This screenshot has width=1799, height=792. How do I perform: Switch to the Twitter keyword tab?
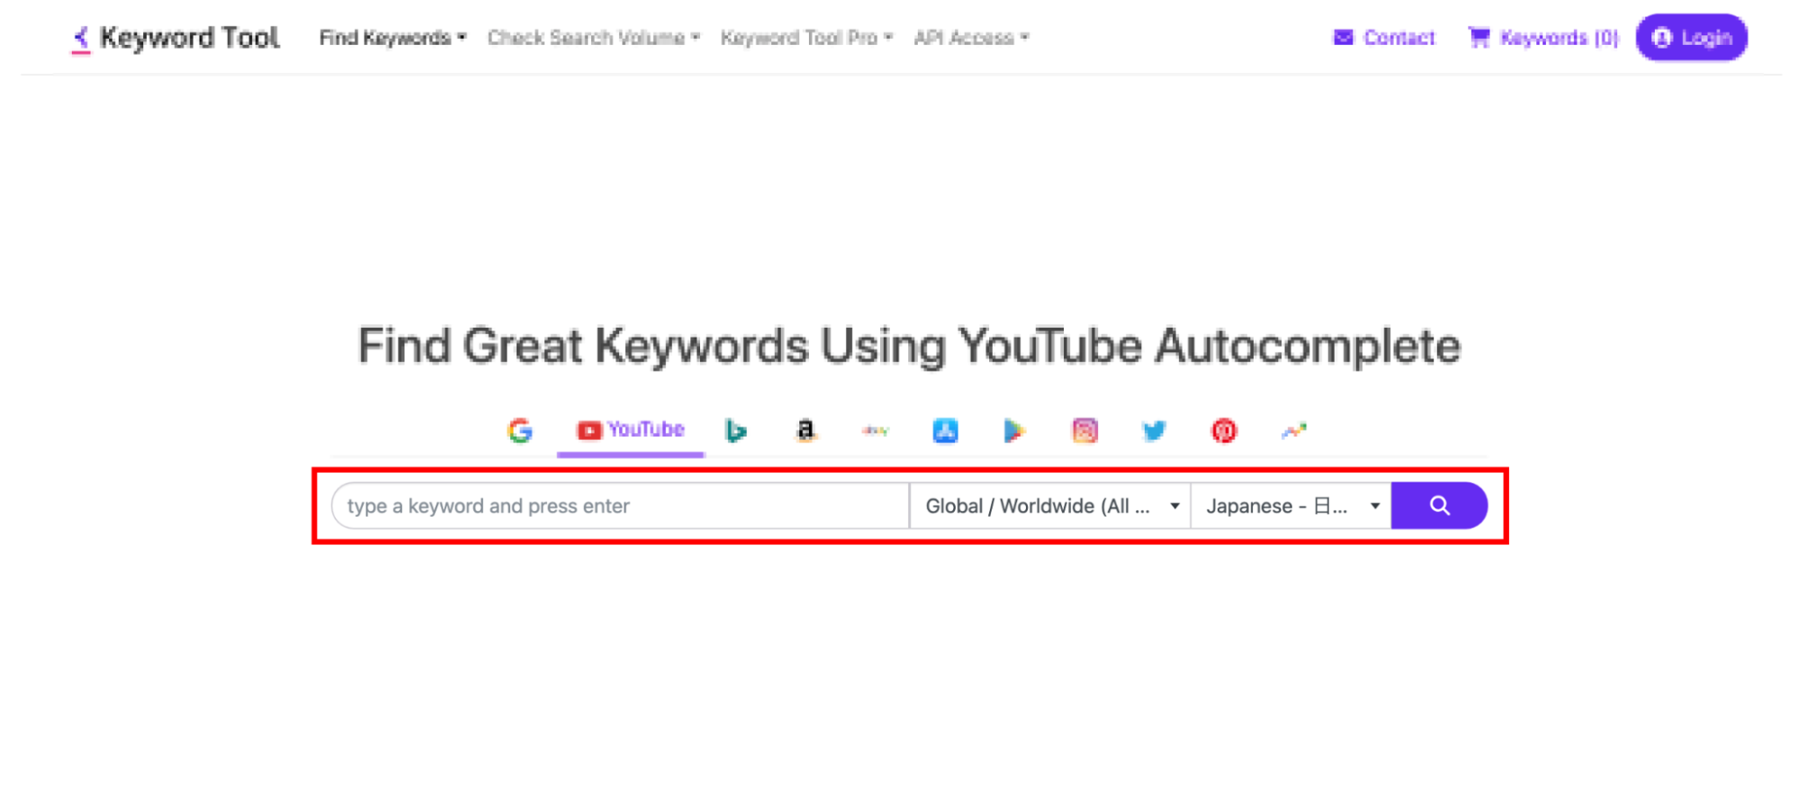pyautogui.click(x=1154, y=431)
